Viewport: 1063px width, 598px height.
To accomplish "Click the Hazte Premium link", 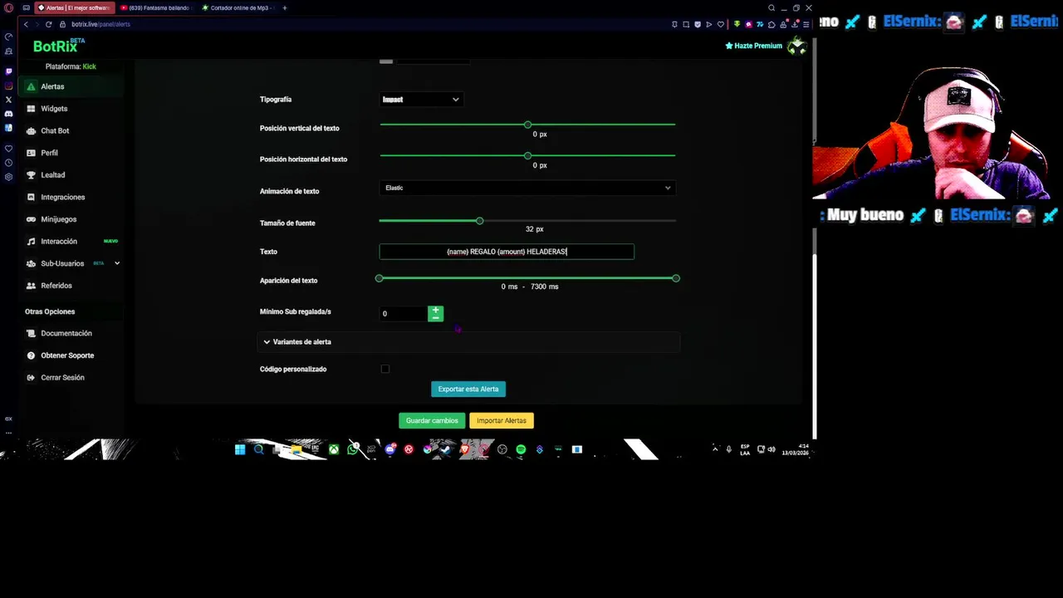I will point(754,46).
